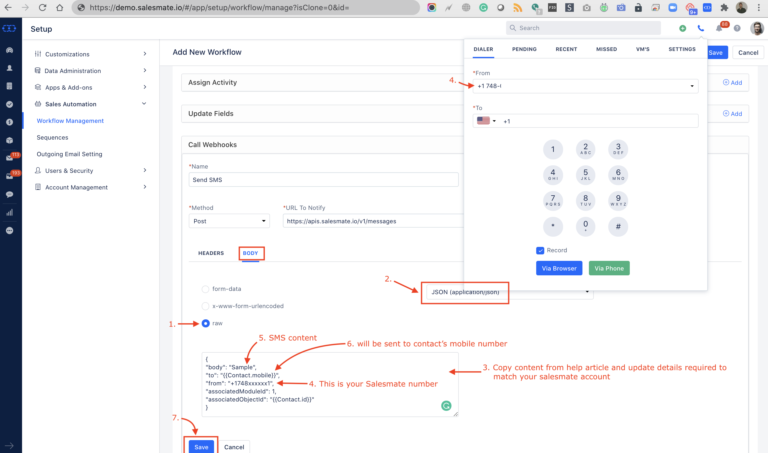This screenshot has height=453, width=768.
Task: Add an Update Fields action
Action: click(x=732, y=114)
